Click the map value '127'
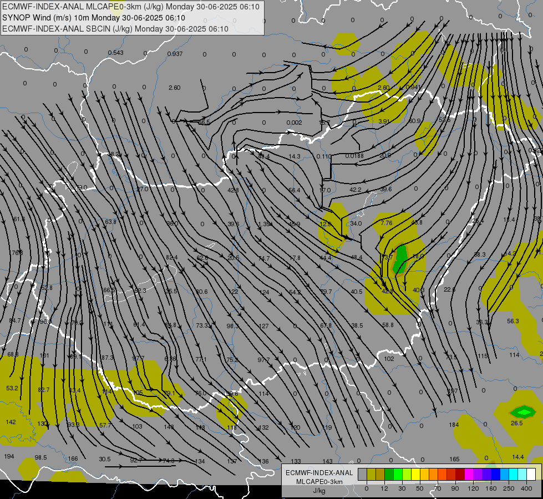This screenshot has height=499, width=543. (x=263, y=326)
